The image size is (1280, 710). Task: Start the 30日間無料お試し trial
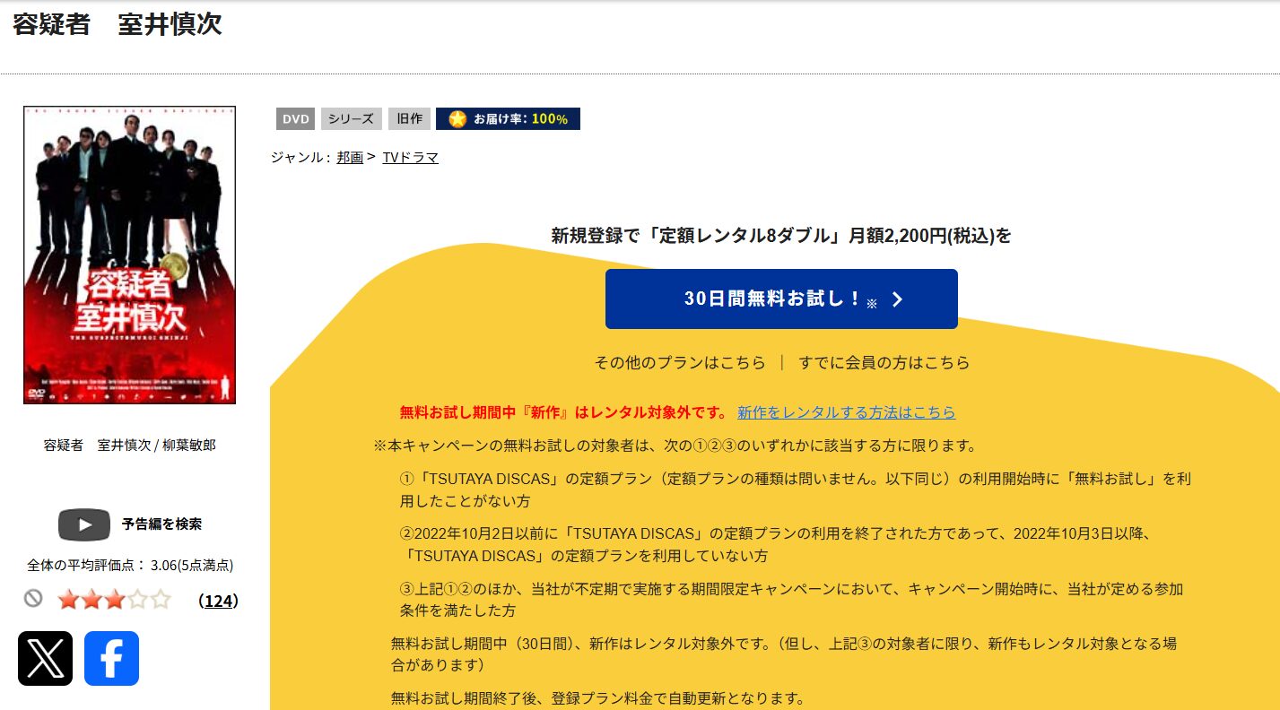pyautogui.click(x=781, y=299)
